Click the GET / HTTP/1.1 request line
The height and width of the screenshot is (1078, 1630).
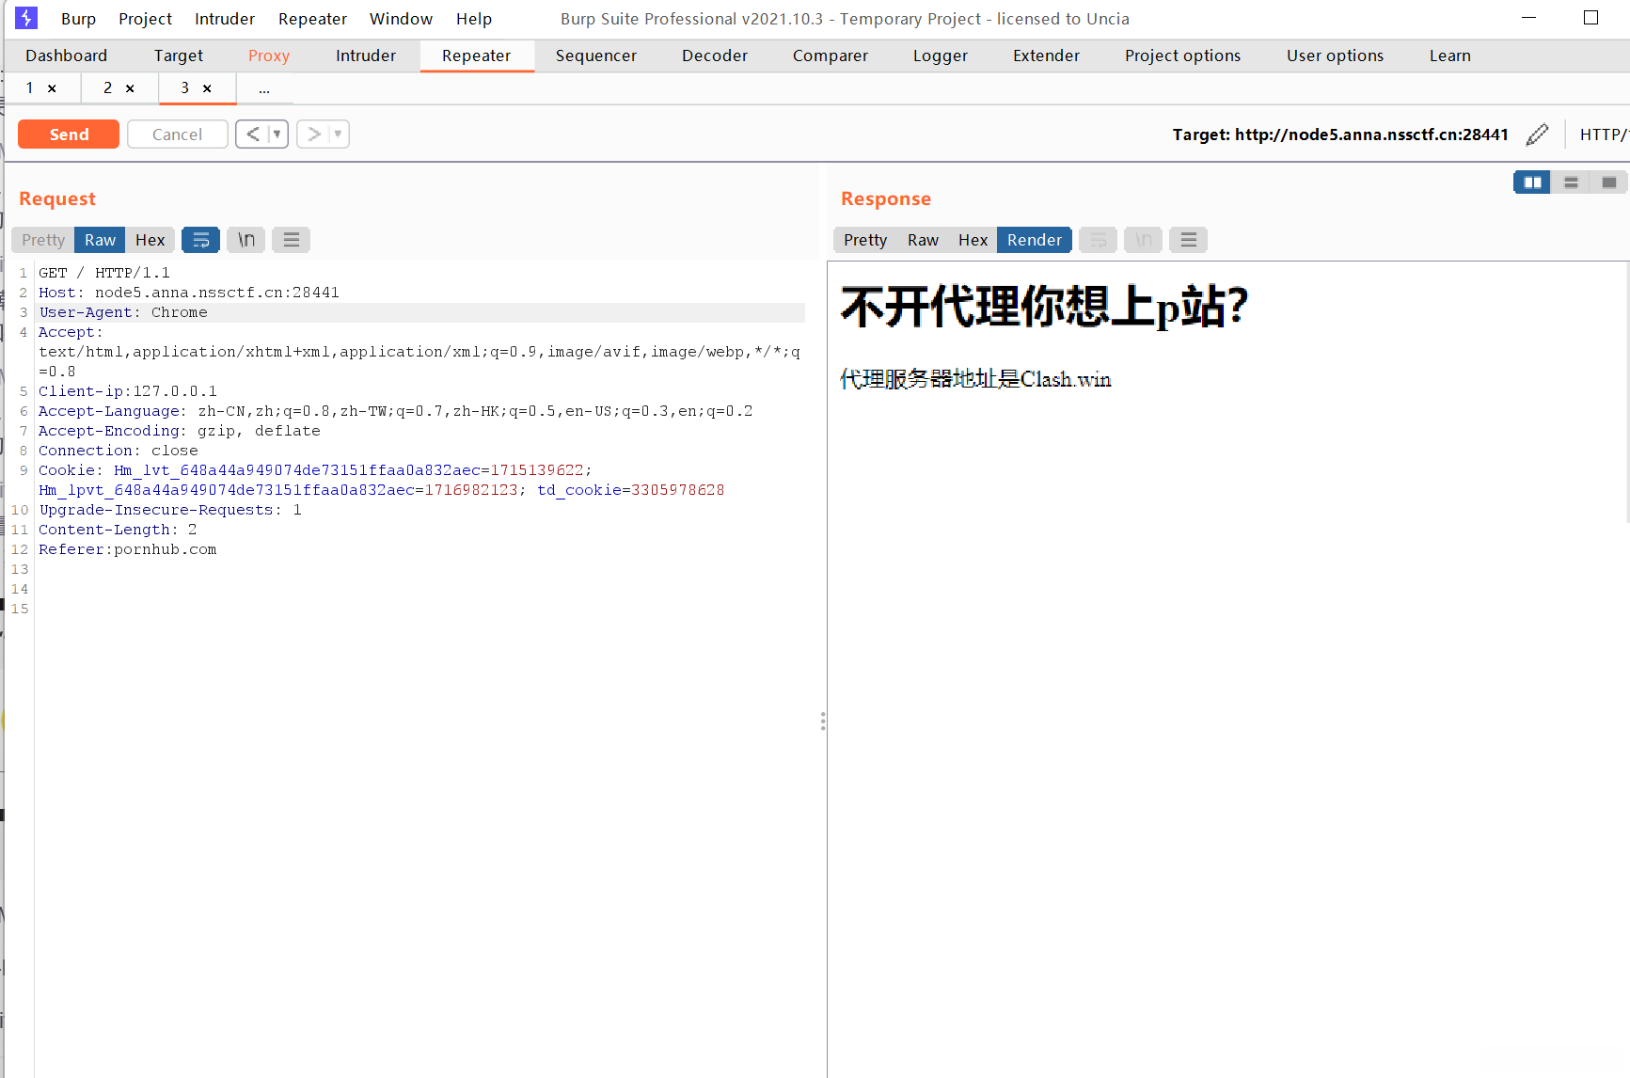coord(104,273)
